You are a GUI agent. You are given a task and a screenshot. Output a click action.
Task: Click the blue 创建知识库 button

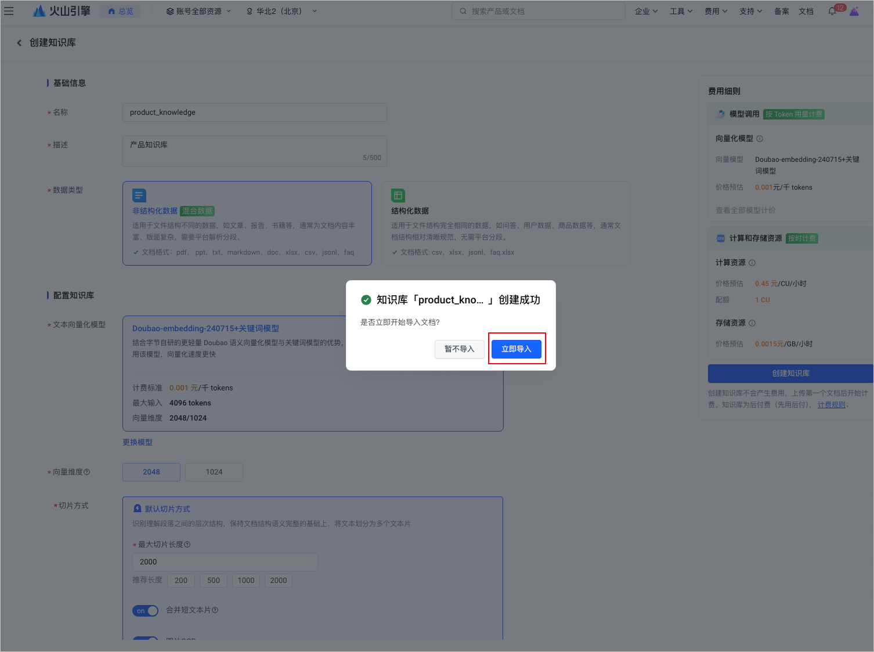point(790,374)
